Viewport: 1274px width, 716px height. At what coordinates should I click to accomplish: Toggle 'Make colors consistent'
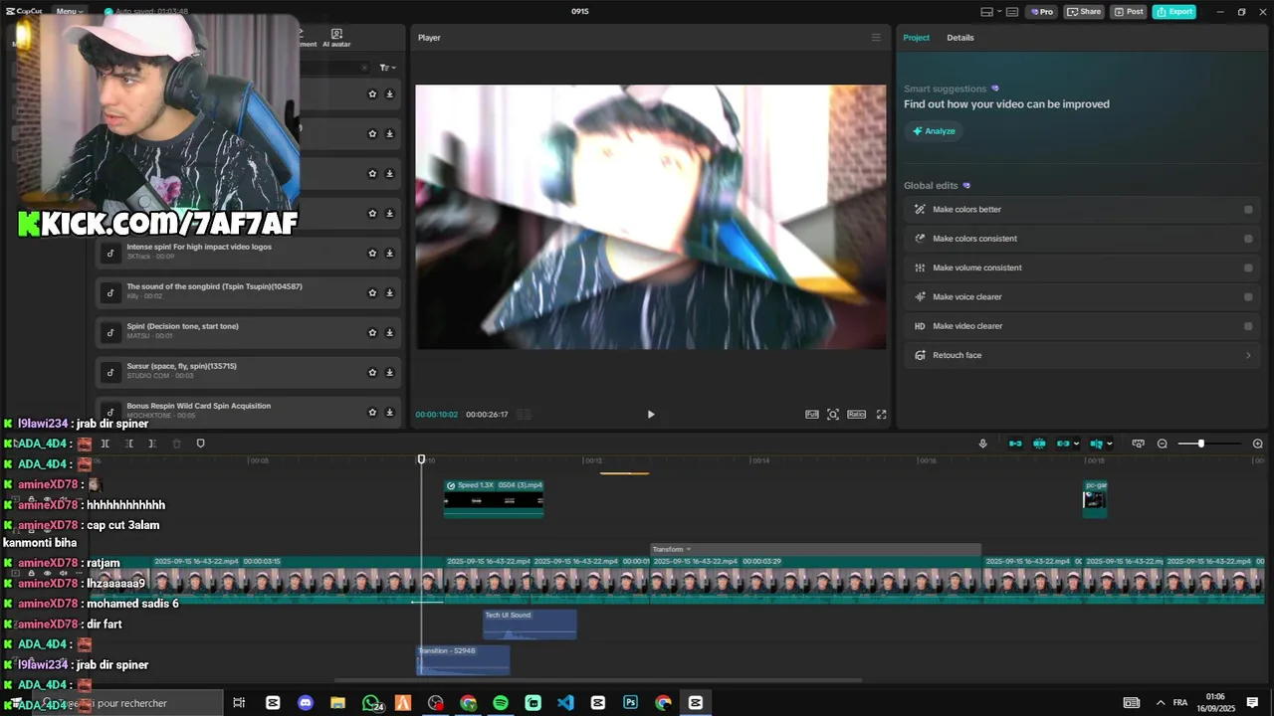coord(1248,239)
